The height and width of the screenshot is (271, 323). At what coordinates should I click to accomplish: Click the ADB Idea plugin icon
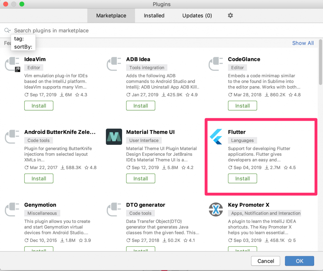click(x=114, y=64)
